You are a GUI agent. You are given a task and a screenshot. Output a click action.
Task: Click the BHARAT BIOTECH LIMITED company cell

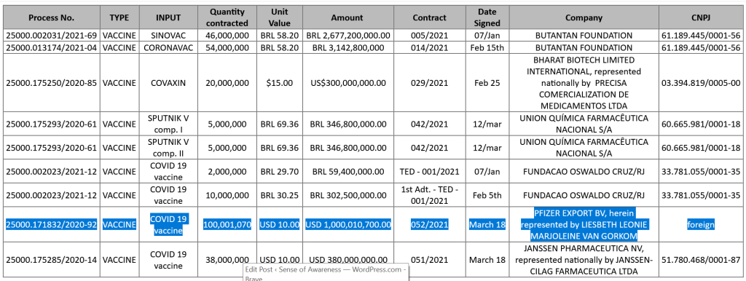click(x=584, y=83)
